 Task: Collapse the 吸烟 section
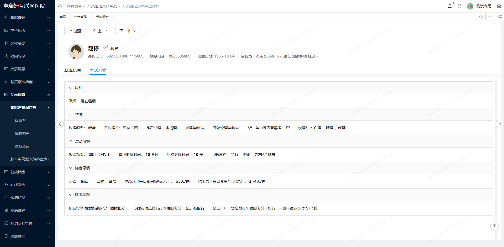(x=70, y=88)
